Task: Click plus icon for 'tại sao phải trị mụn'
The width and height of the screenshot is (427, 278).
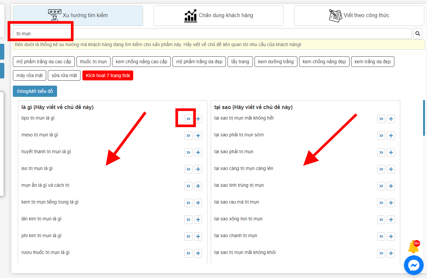Action: (391, 153)
